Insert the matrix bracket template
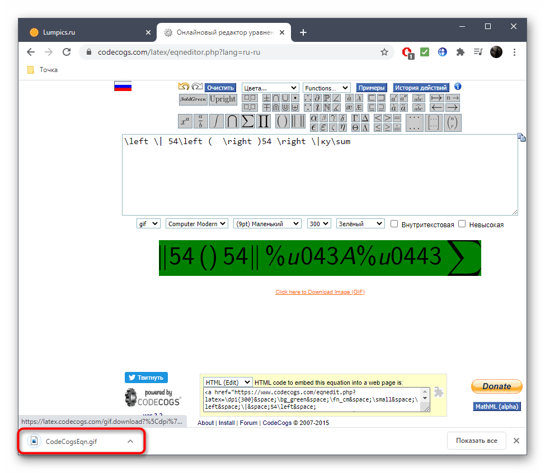Viewport: 545px width, 473px height. click(x=433, y=123)
